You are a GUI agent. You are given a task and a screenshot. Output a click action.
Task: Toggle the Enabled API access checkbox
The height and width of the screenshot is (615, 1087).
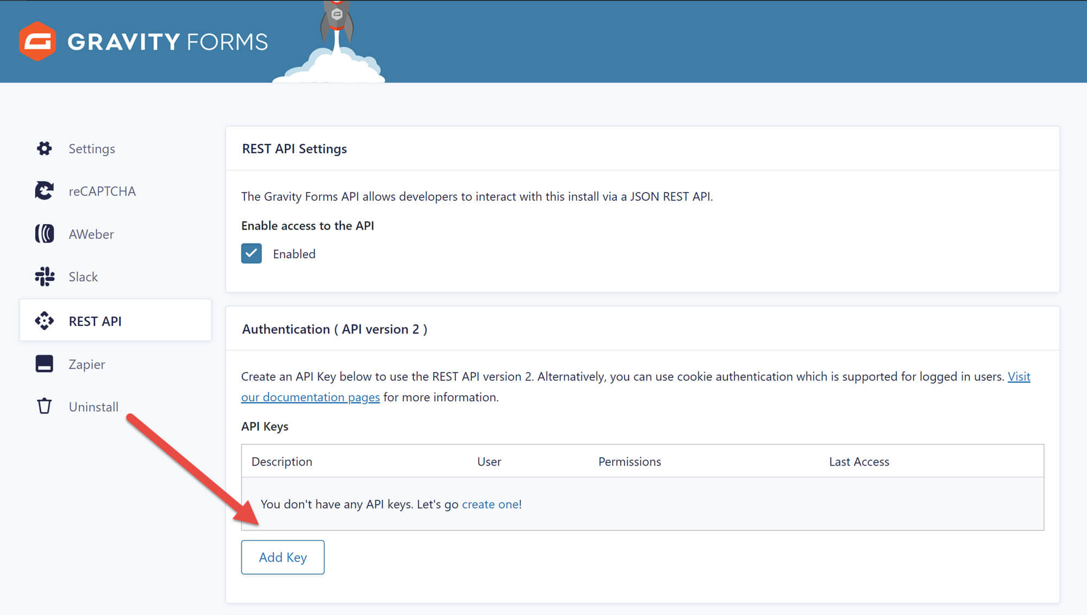tap(251, 253)
